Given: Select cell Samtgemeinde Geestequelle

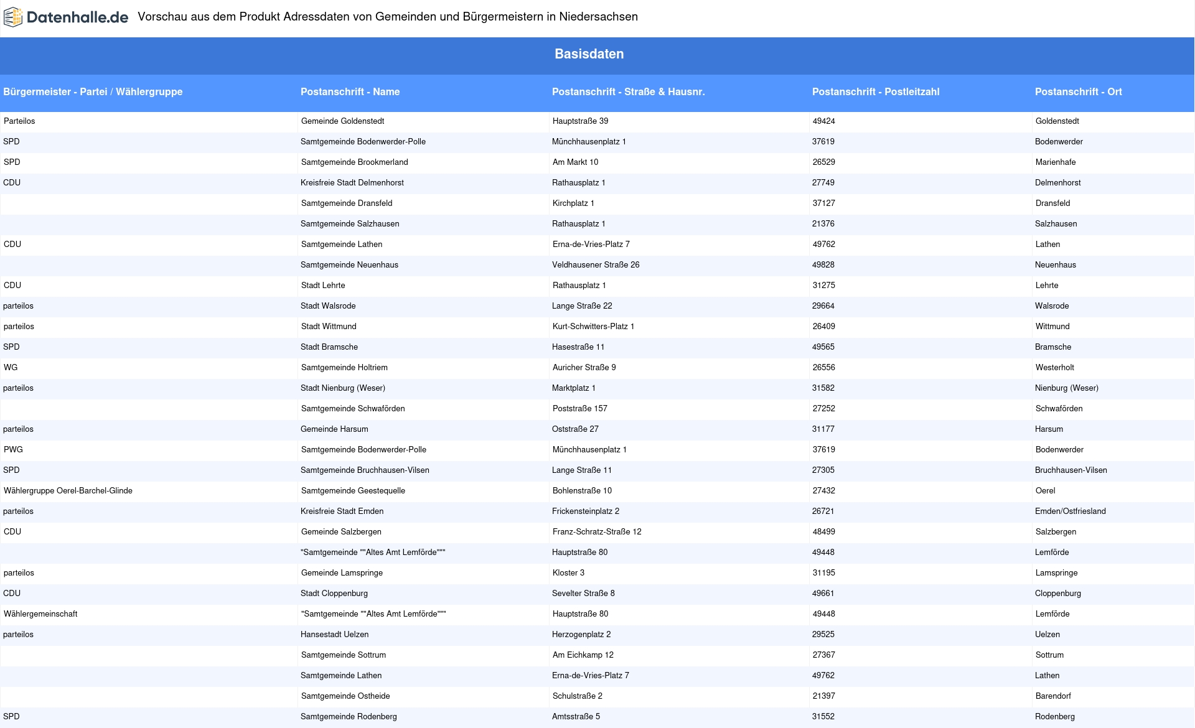Looking at the screenshot, I should [352, 491].
